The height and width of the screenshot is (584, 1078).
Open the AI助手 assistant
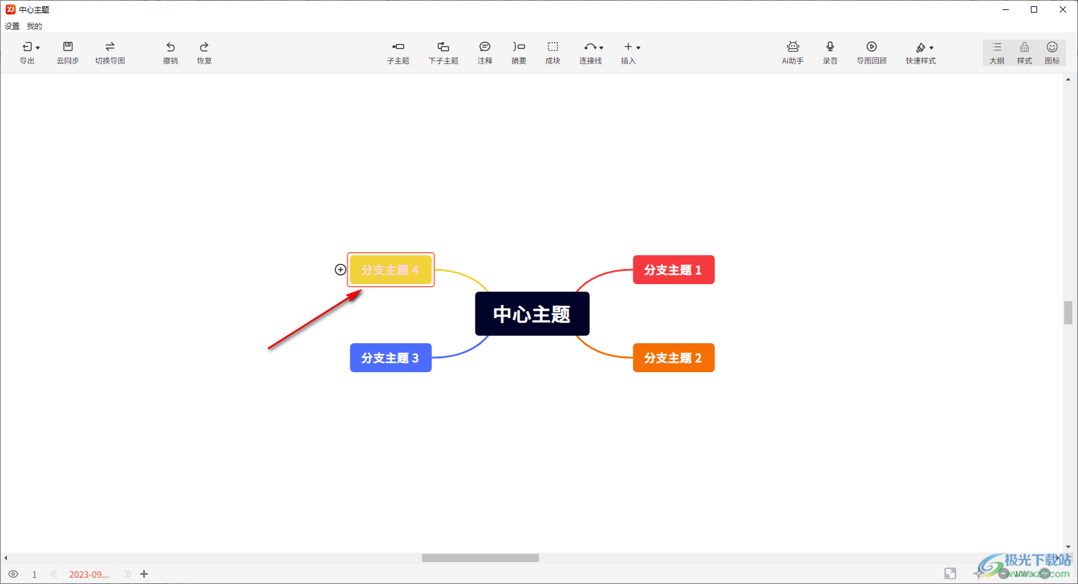tap(792, 53)
